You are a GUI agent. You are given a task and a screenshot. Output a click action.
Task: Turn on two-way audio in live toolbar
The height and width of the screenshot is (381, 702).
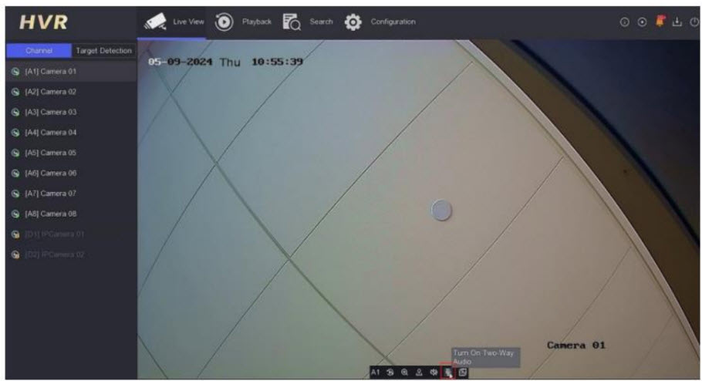click(446, 372)
